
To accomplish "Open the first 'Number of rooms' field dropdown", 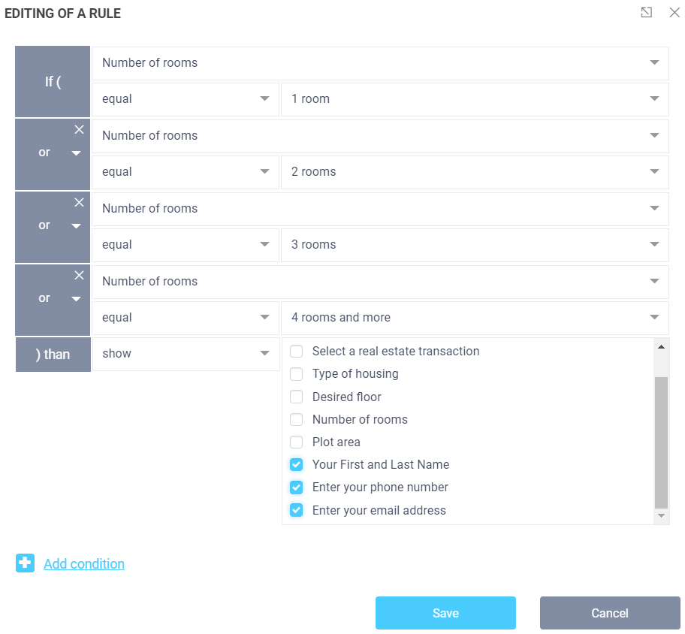I will pyautogui.click(x=379, y=63).
